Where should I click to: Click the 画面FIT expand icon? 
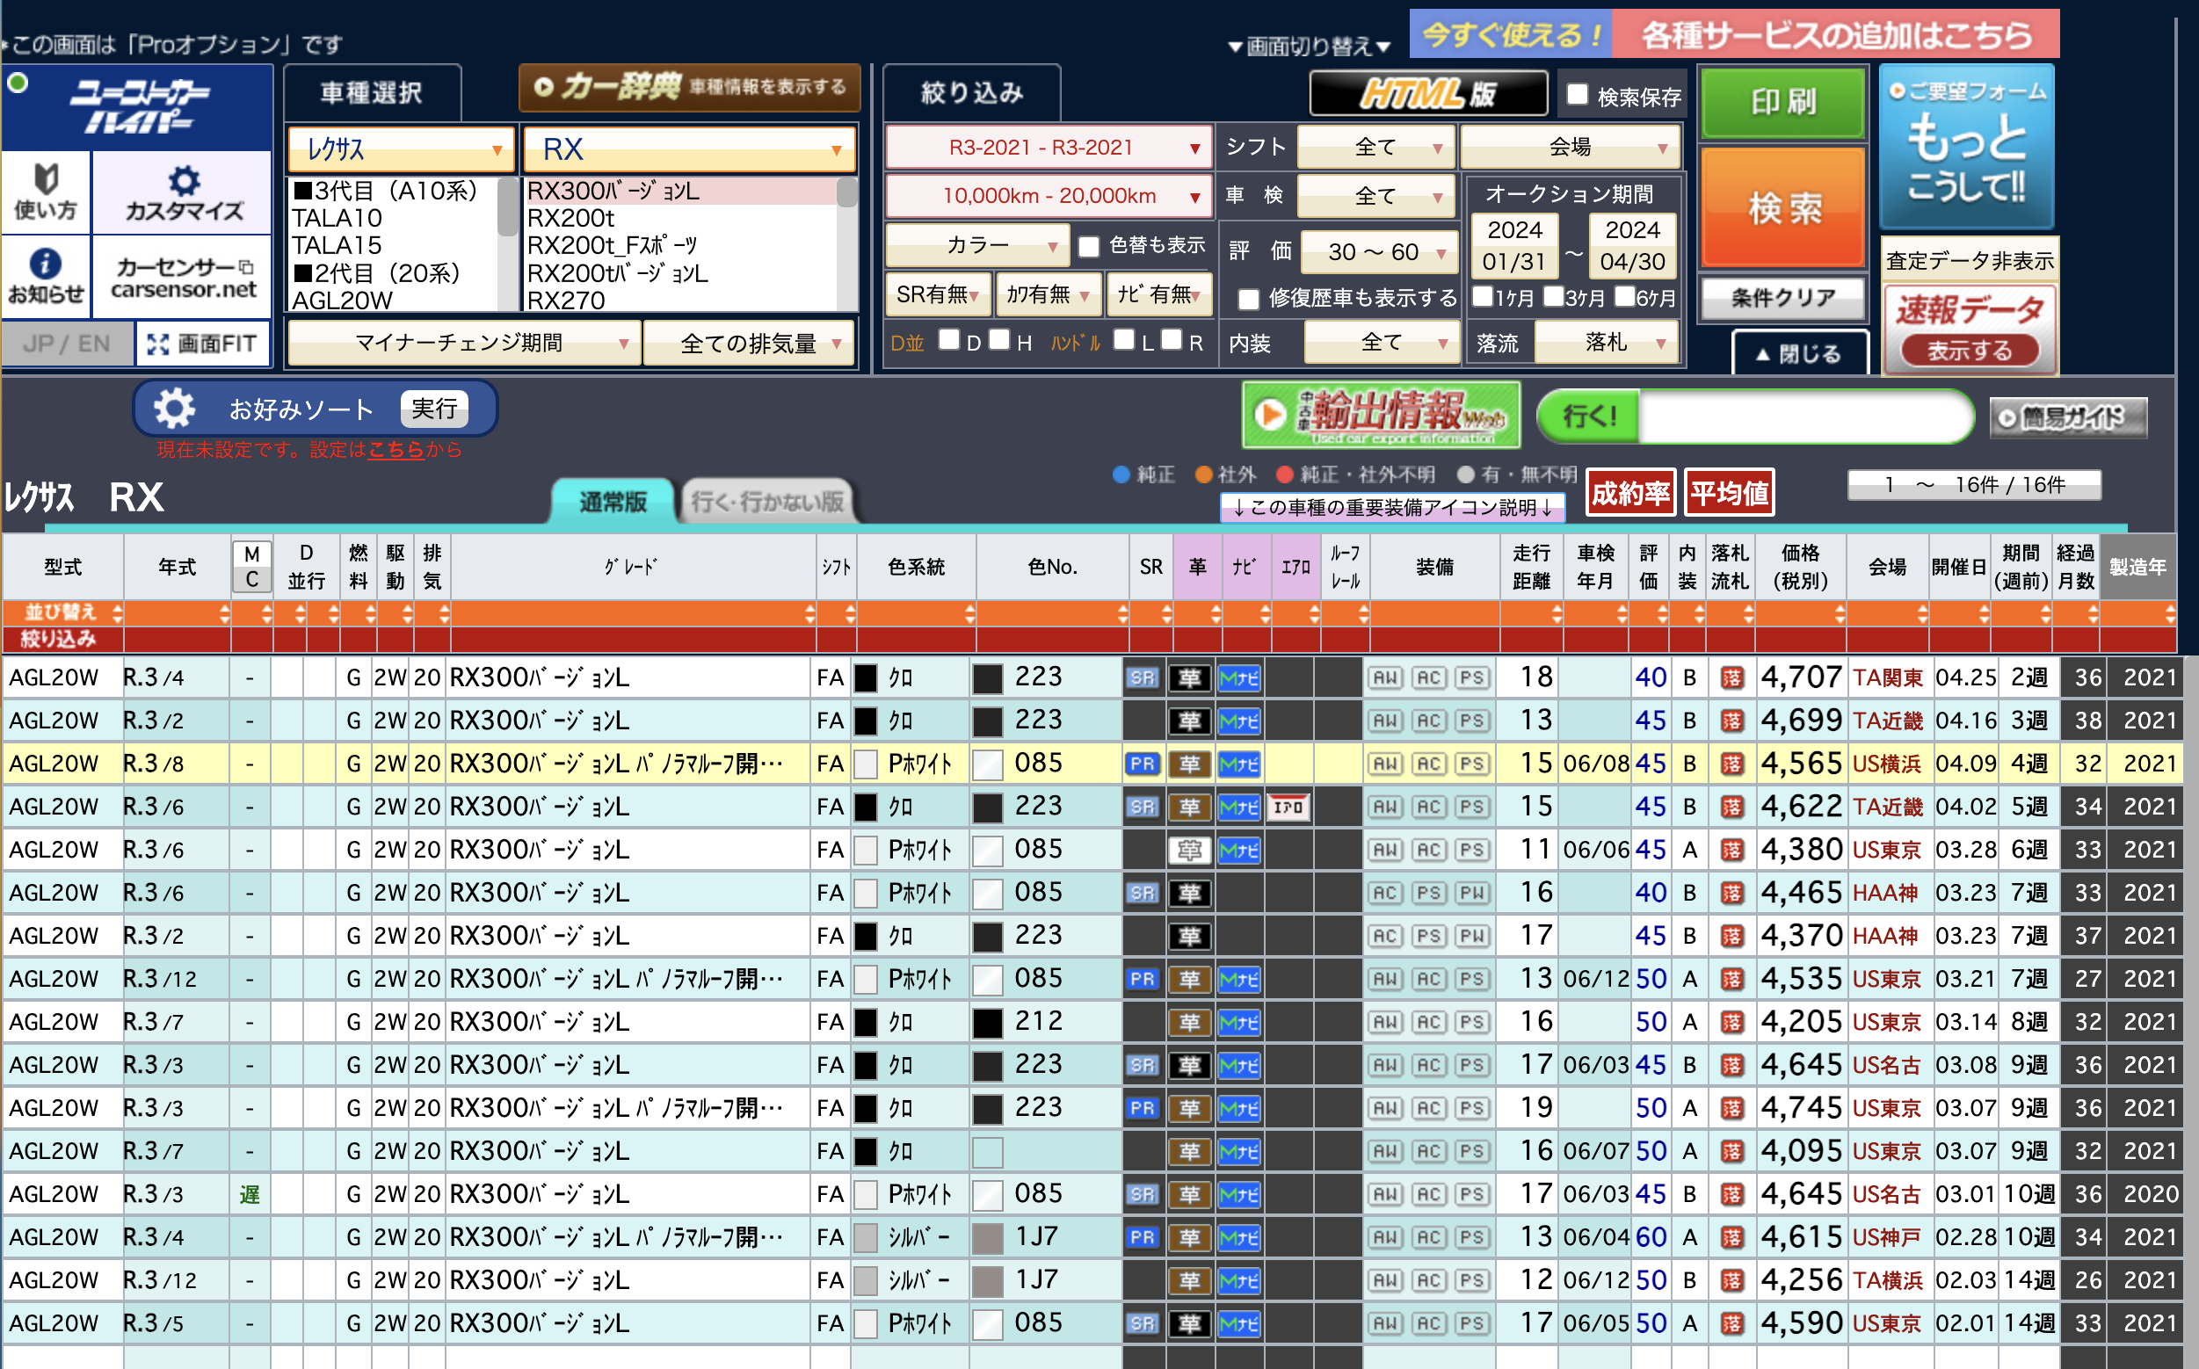click(x=204, y=344)
